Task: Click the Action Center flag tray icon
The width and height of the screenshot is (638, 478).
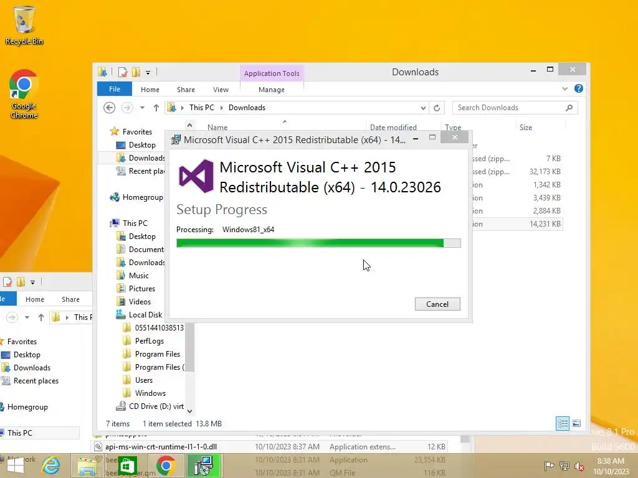Action: pyautogui.click(x=549, y=466)
